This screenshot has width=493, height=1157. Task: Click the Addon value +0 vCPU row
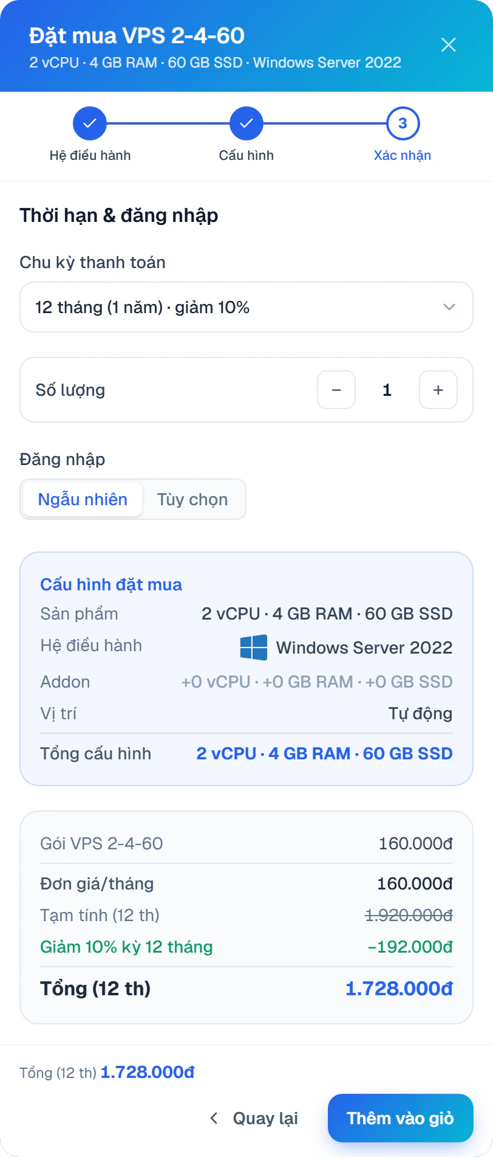coord(317,682)
